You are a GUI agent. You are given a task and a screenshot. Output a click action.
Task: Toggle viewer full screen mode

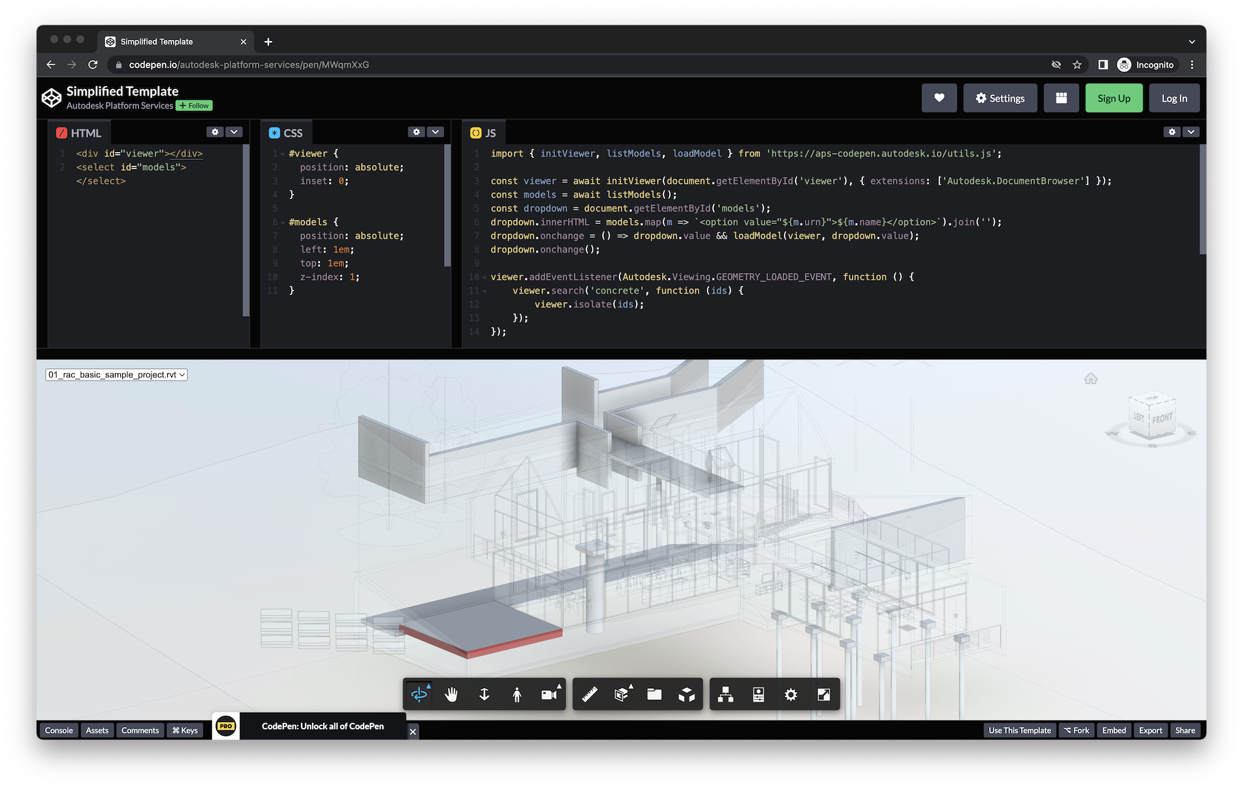click(x=824, y=695)
